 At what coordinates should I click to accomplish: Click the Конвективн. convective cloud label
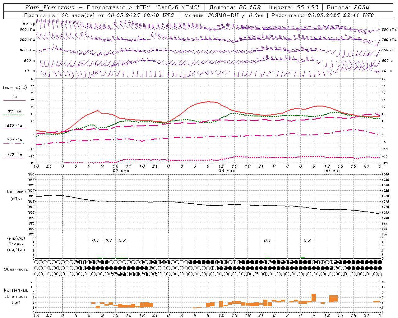pyautogui.click(x=16, y=290)
